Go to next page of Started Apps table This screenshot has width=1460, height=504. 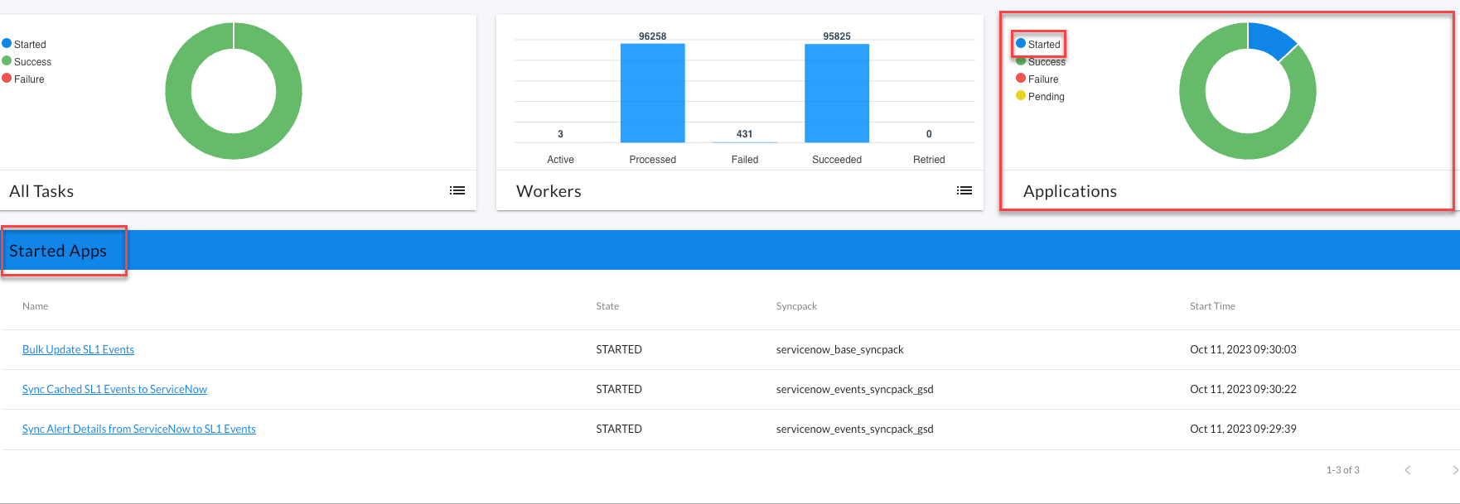[x=1454, y=470]
